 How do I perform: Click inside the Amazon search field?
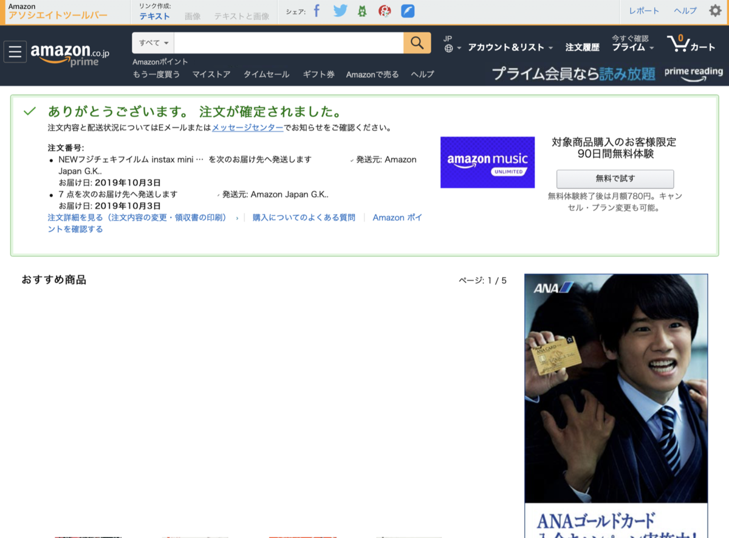[x=286, y=43]
